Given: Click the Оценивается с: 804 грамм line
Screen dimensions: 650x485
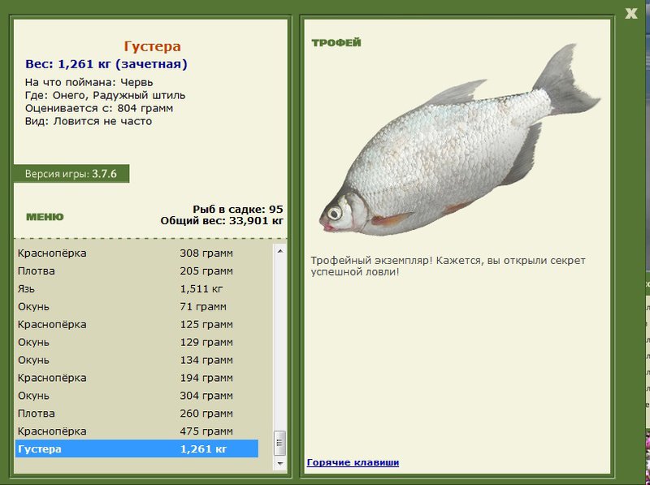Looking at the screenshot, I should [x=99, y=109].
